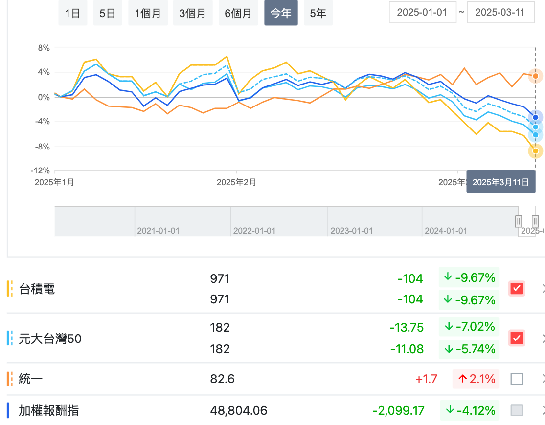Viewport: 545px width, 425px height.
Task: Click the yellow line marker beside 台積電
Action: [10, 289]
